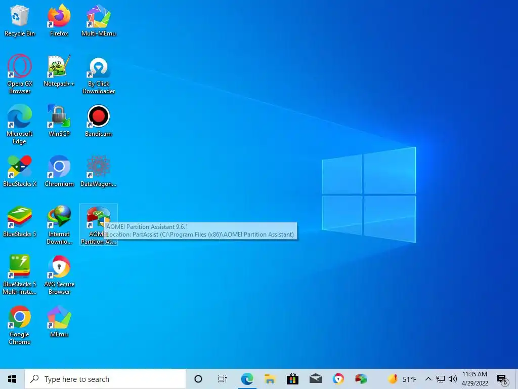Click the DataWagon desktop shortcut
Screen dimensions: 518x389
point(99,171)
